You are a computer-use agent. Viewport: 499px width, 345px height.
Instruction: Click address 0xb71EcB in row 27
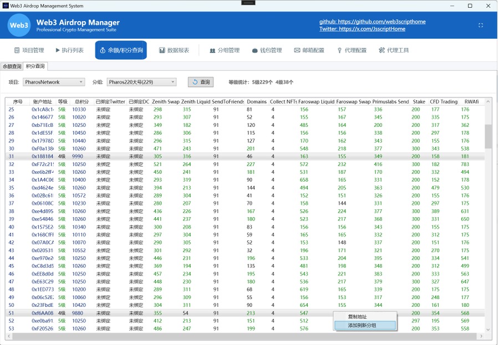42,125
